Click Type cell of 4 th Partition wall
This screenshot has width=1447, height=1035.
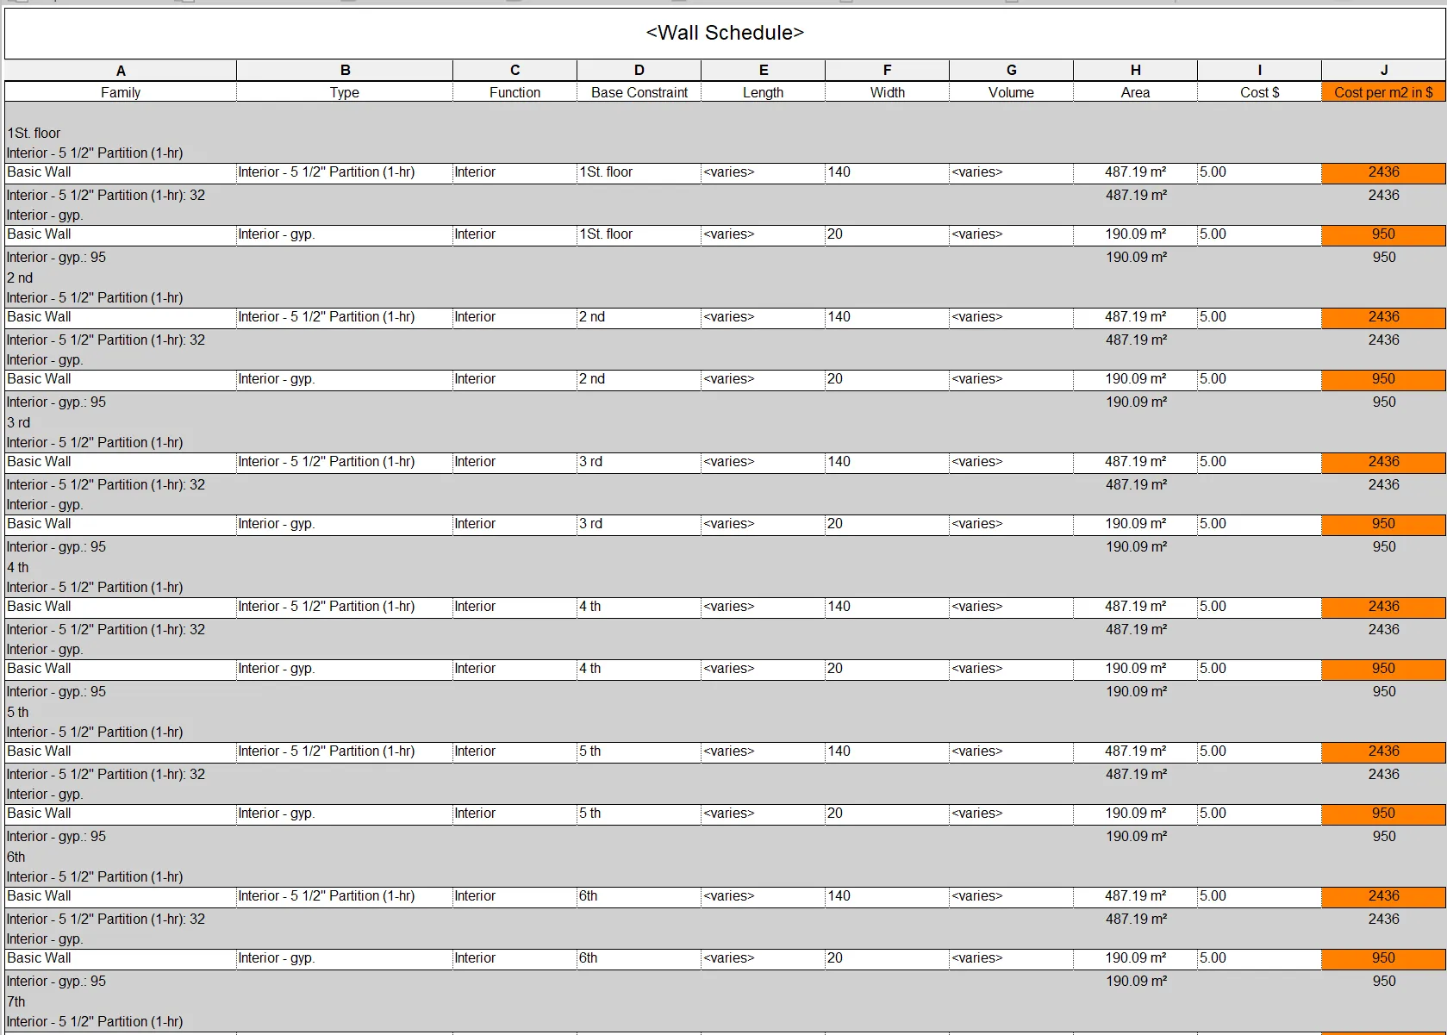(344, 607)
